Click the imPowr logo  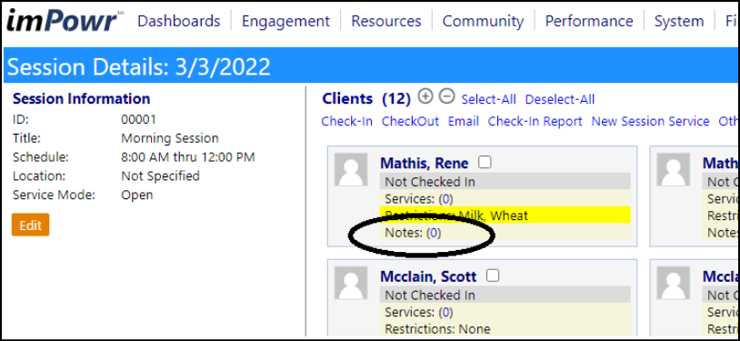click(65, 21)
